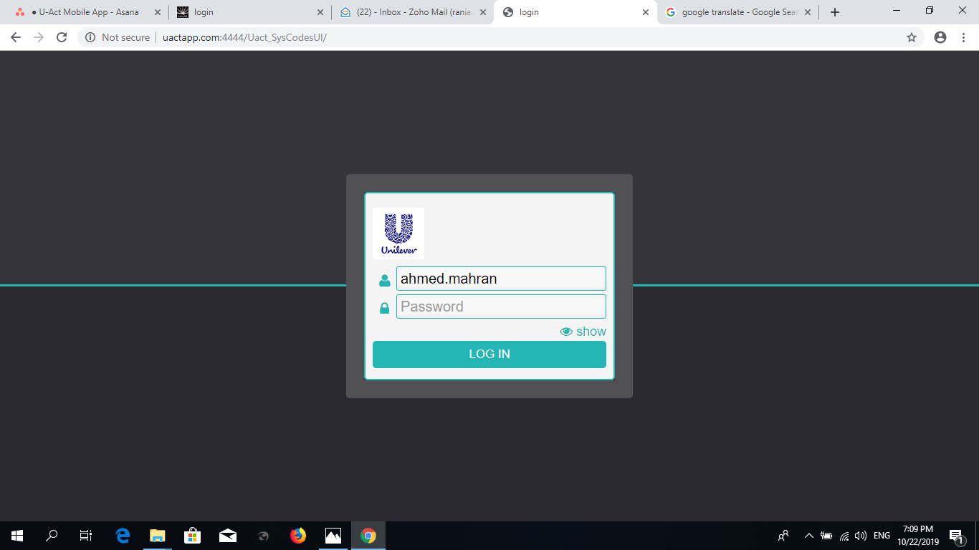Screen dimensions: 979x550
Task: Click the Chrome icon on taskbar
Action: (368, 535)
